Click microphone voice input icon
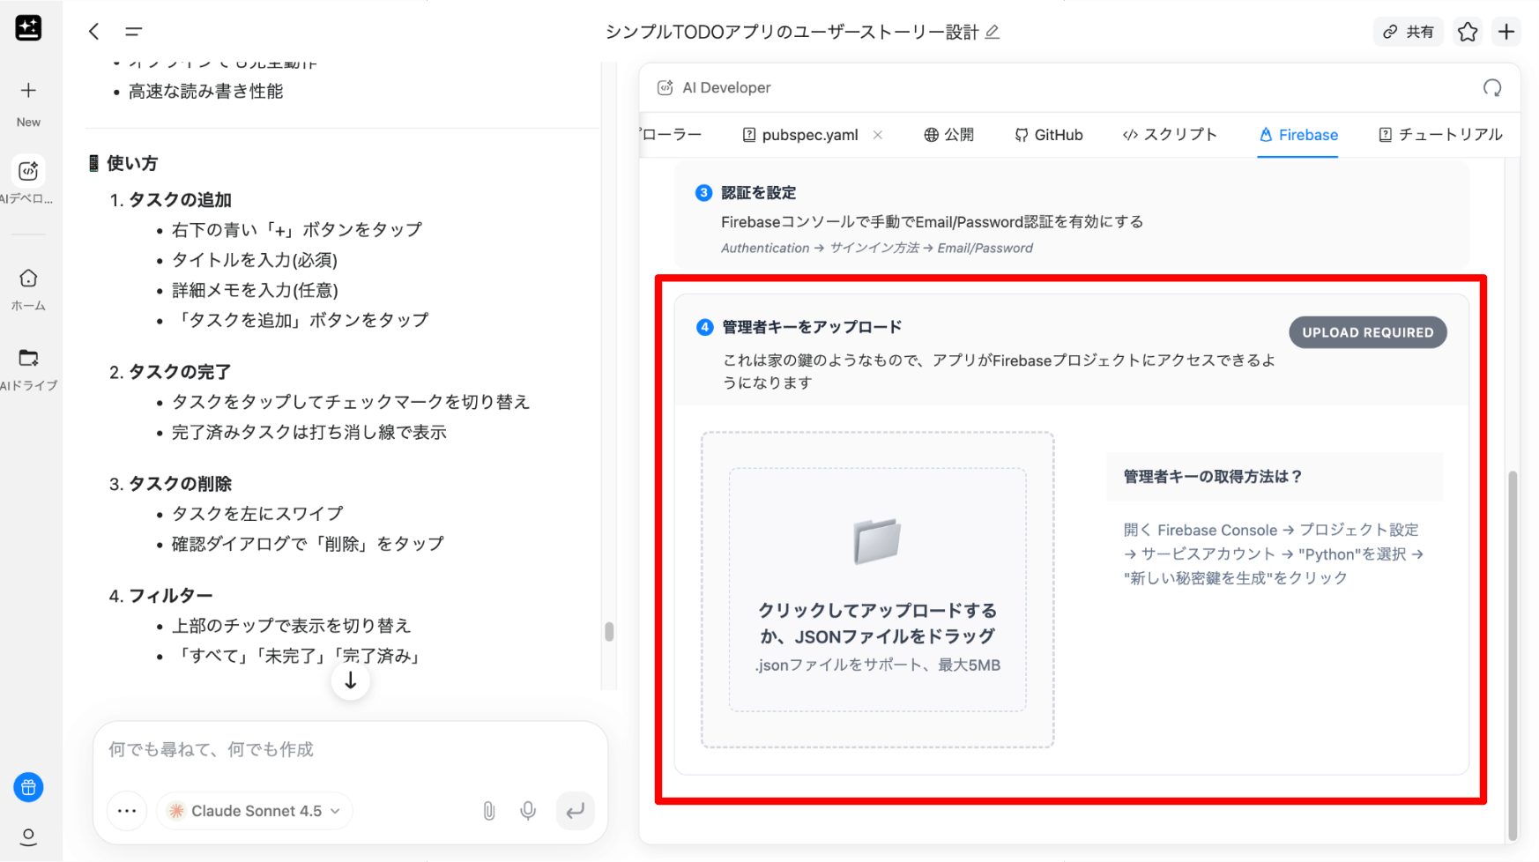 (528, 811)
